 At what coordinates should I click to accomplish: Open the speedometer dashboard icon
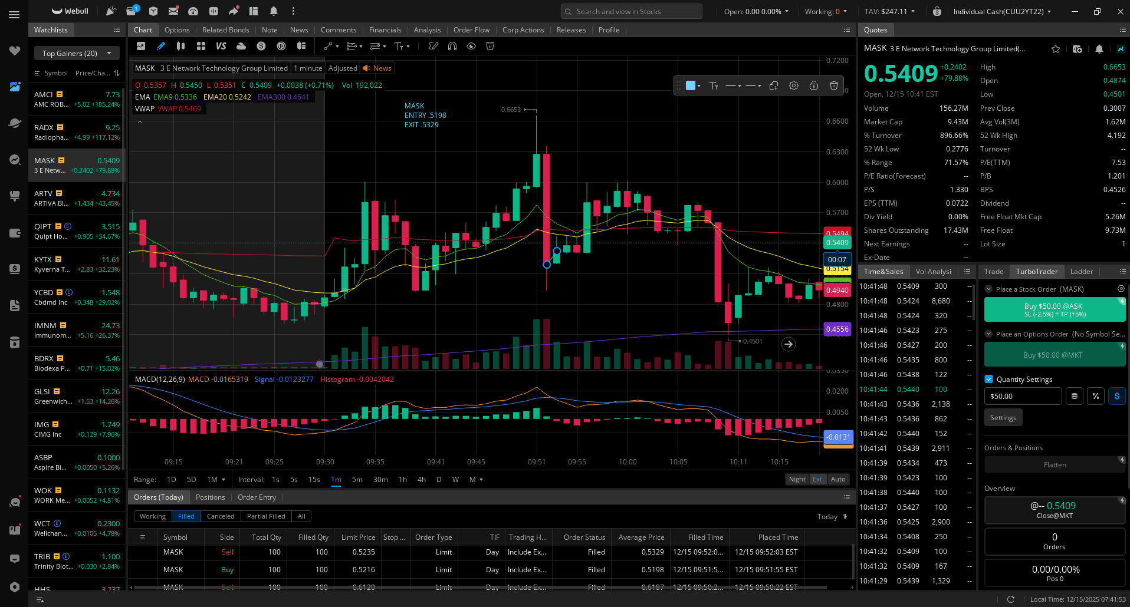pyautogui.click(x=193, y=11)
